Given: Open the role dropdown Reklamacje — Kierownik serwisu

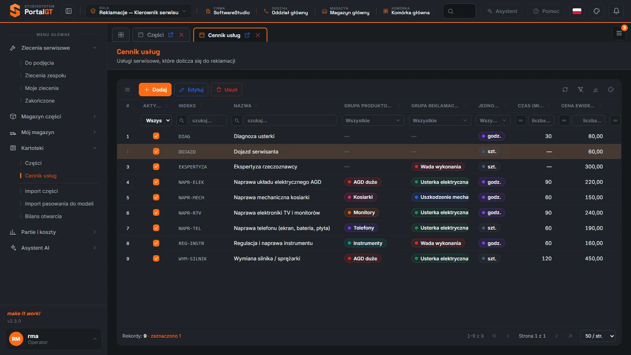Looking at the screenshot, I should pyautogui.click(x=138, y=11).
